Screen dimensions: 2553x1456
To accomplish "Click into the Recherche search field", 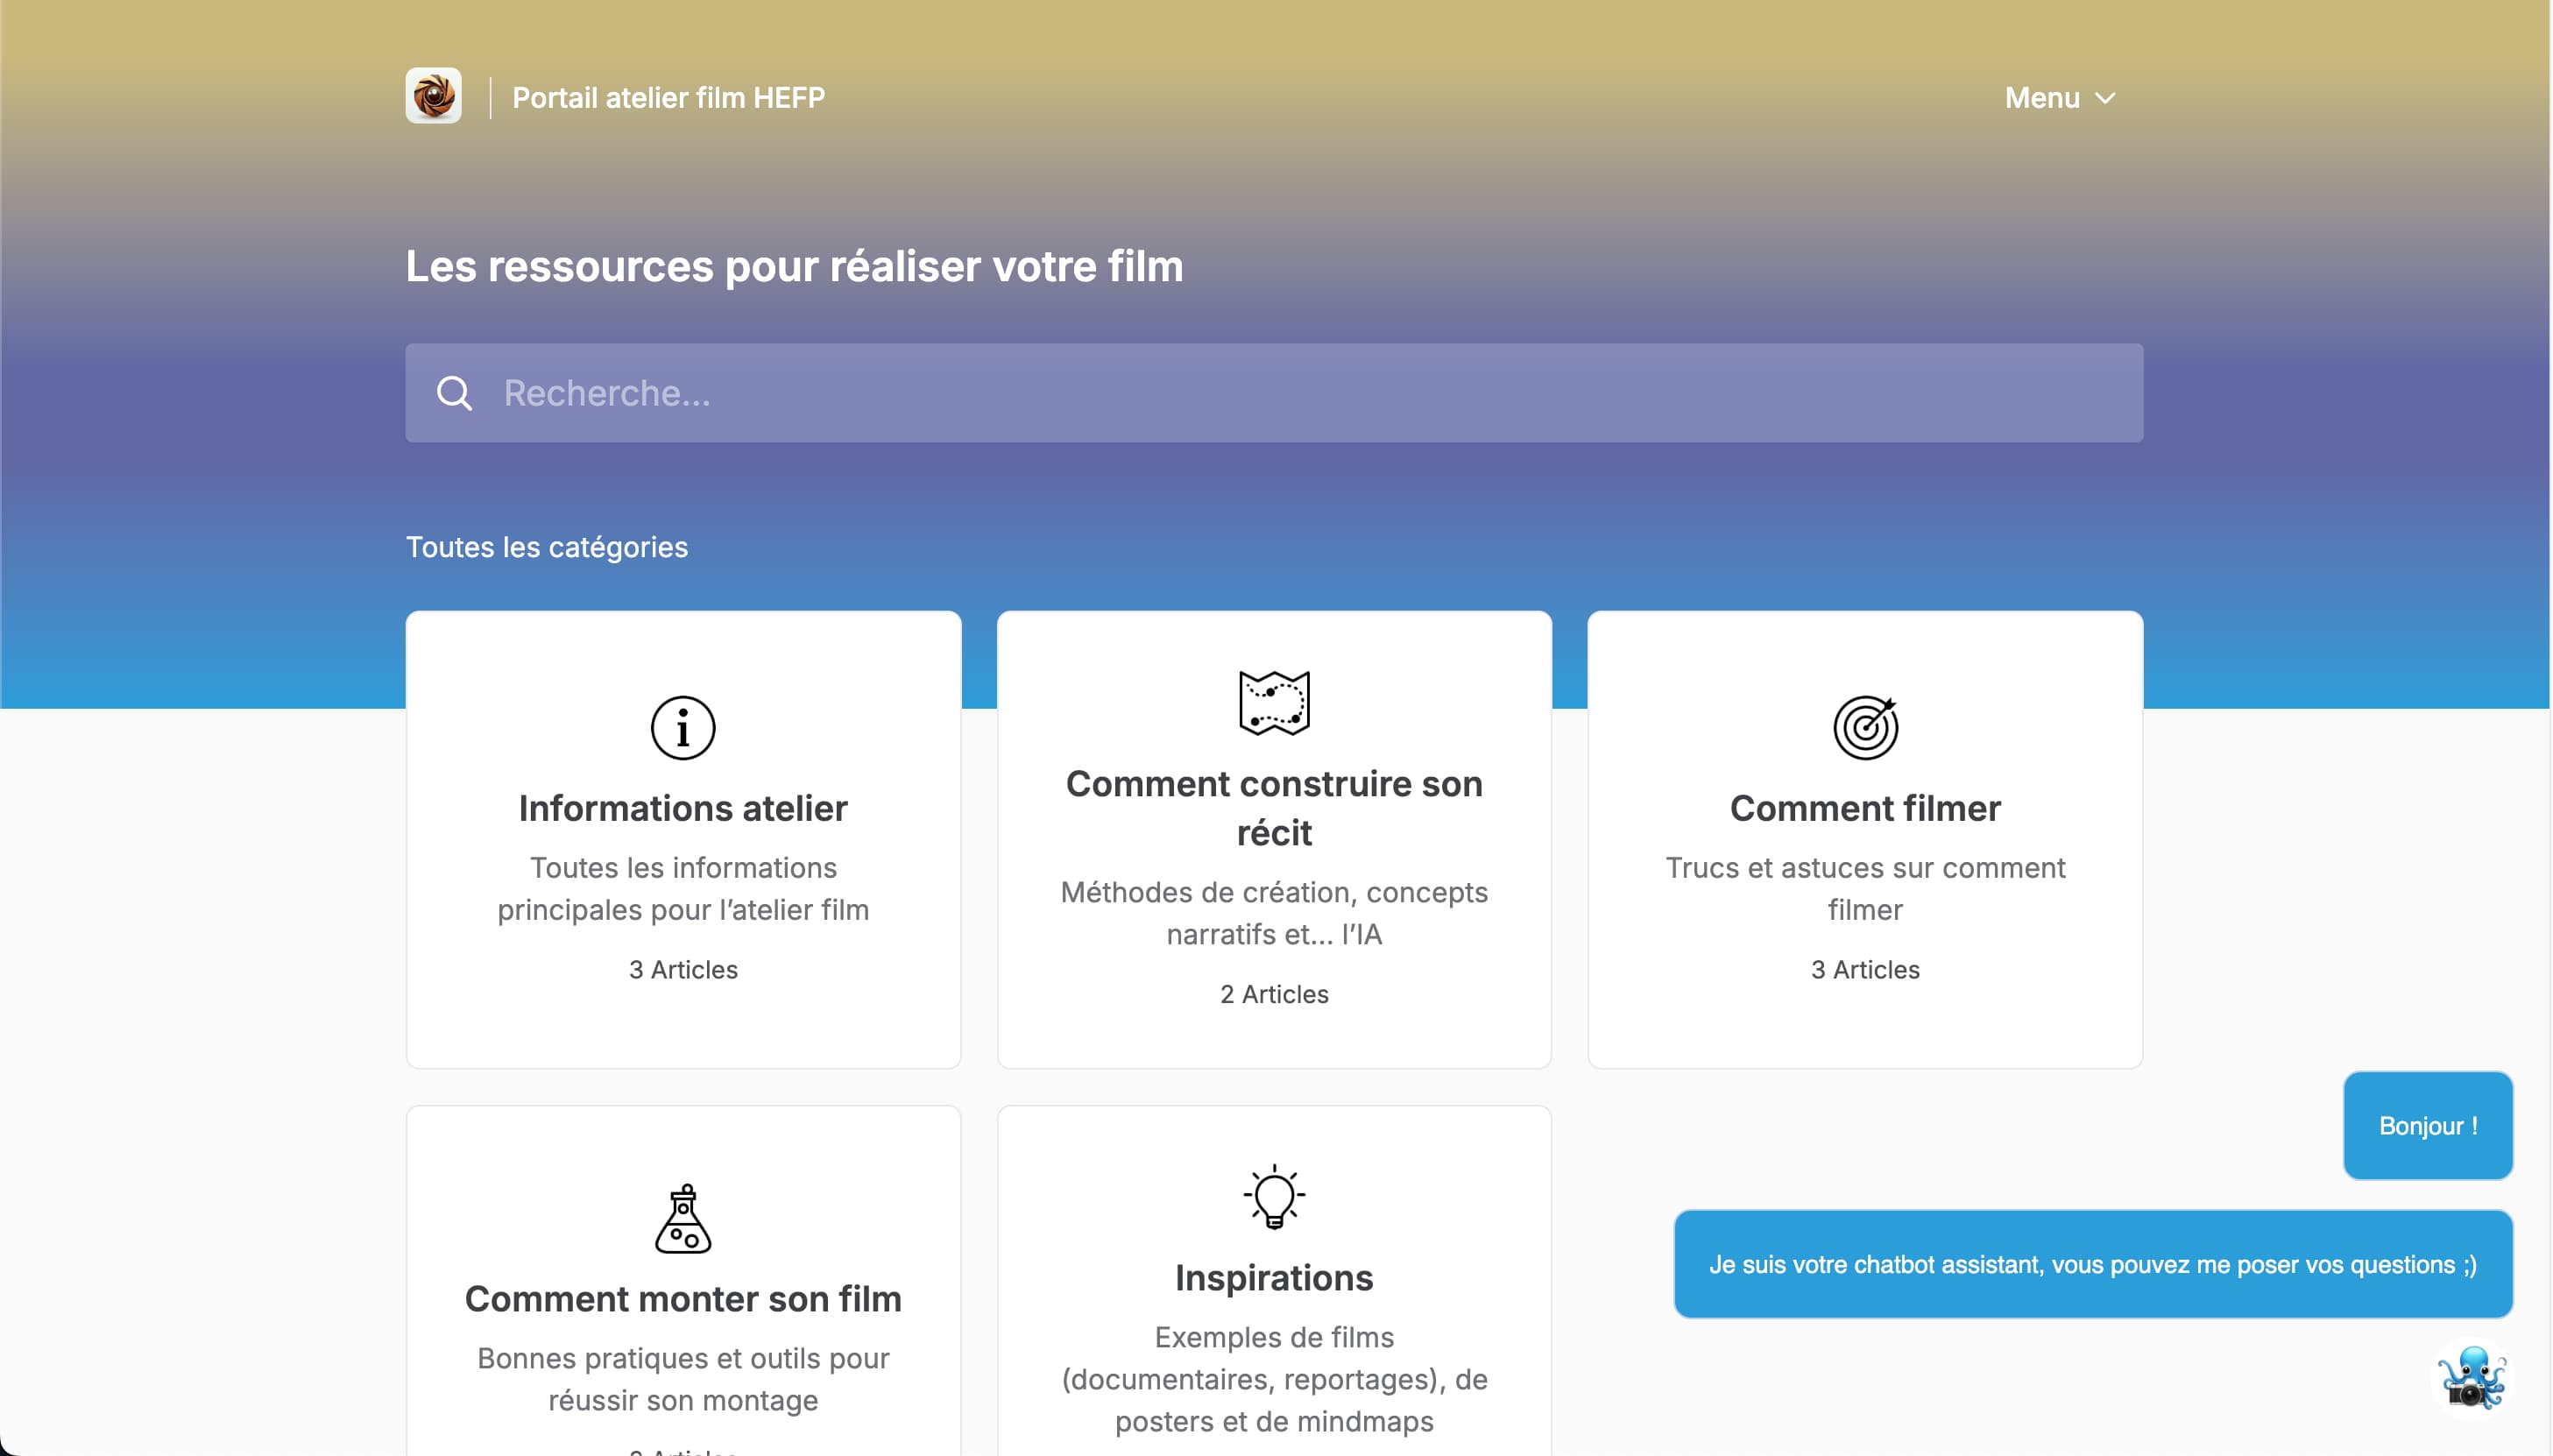I will coord(1300,393).
